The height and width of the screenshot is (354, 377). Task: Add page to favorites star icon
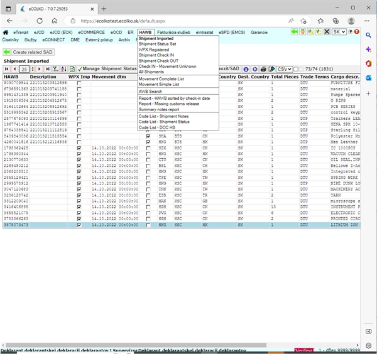[x=303, y=21]
